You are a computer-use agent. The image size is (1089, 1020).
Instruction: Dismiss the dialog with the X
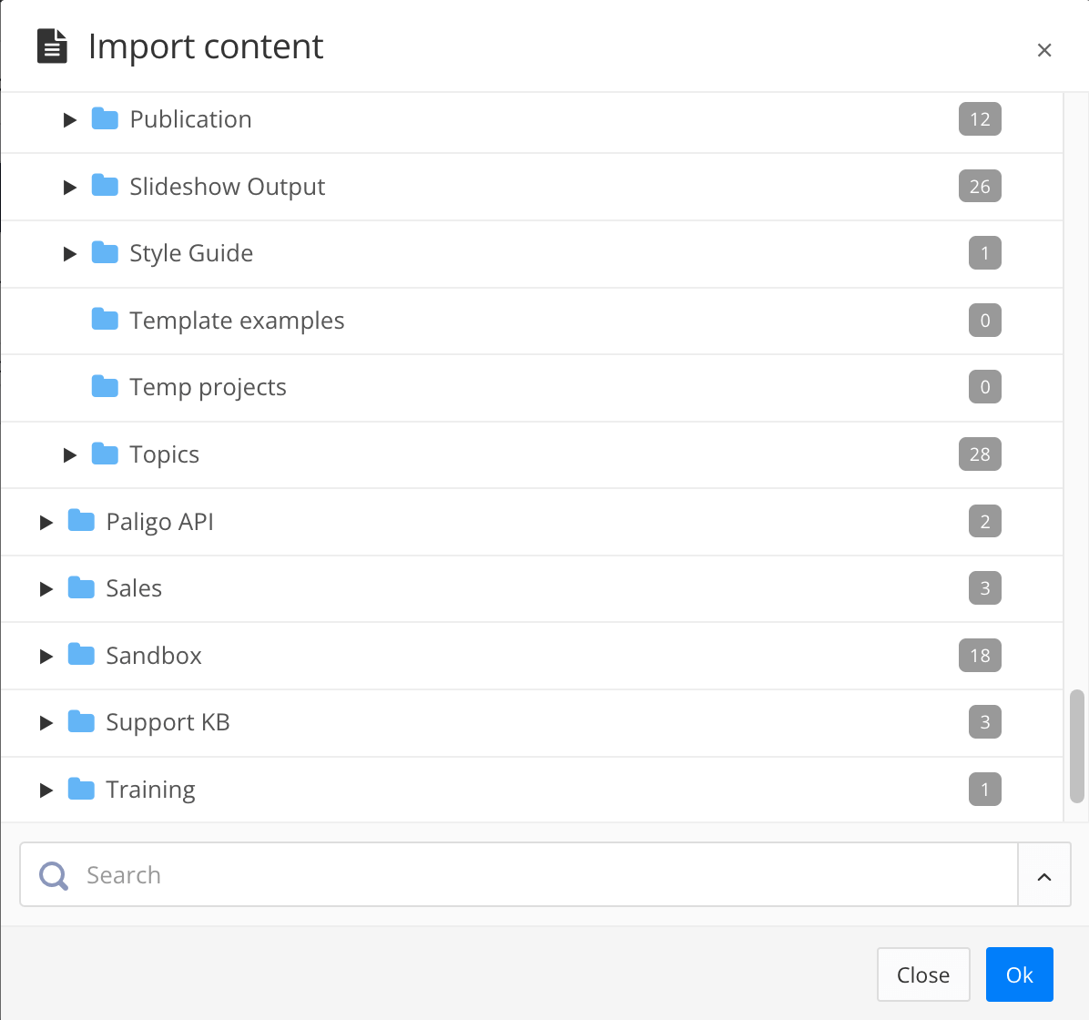pos(1043,50)
